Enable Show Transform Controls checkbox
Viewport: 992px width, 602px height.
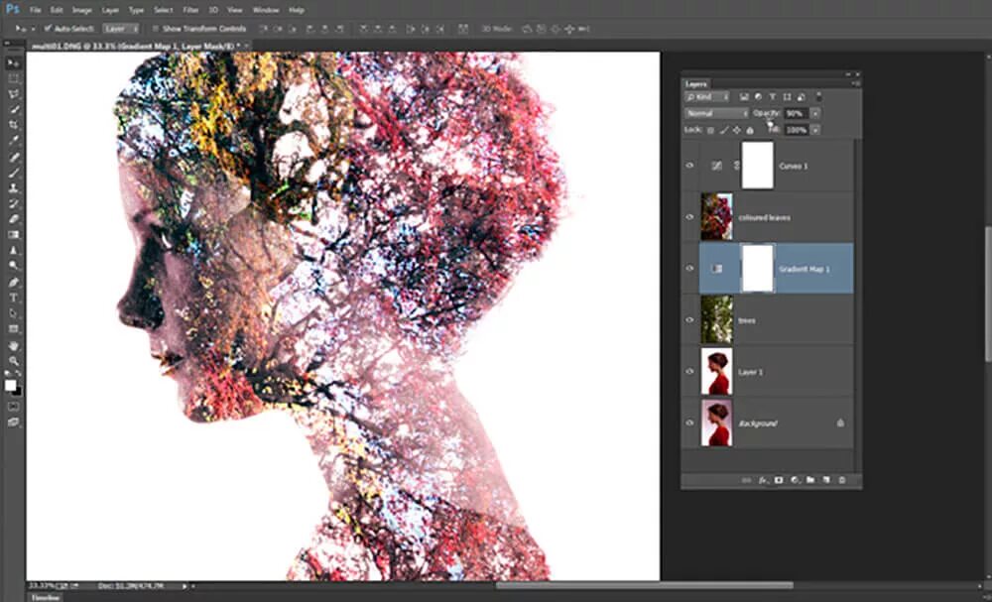click(156, 29)
